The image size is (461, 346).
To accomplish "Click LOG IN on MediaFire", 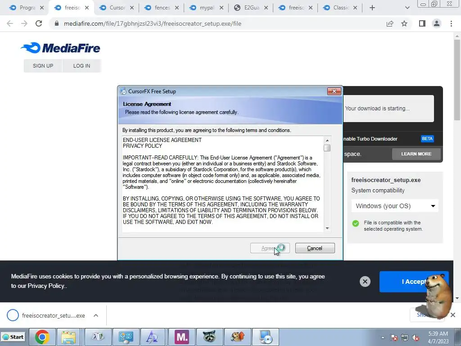I will click(82, 66).
